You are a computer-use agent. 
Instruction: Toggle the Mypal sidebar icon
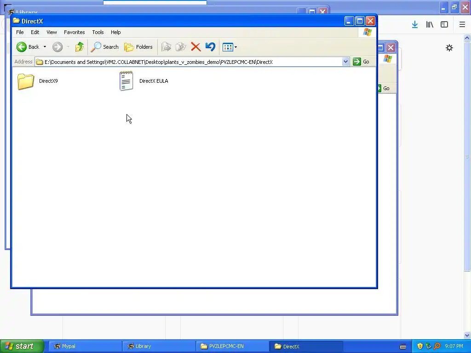[444, 25]
